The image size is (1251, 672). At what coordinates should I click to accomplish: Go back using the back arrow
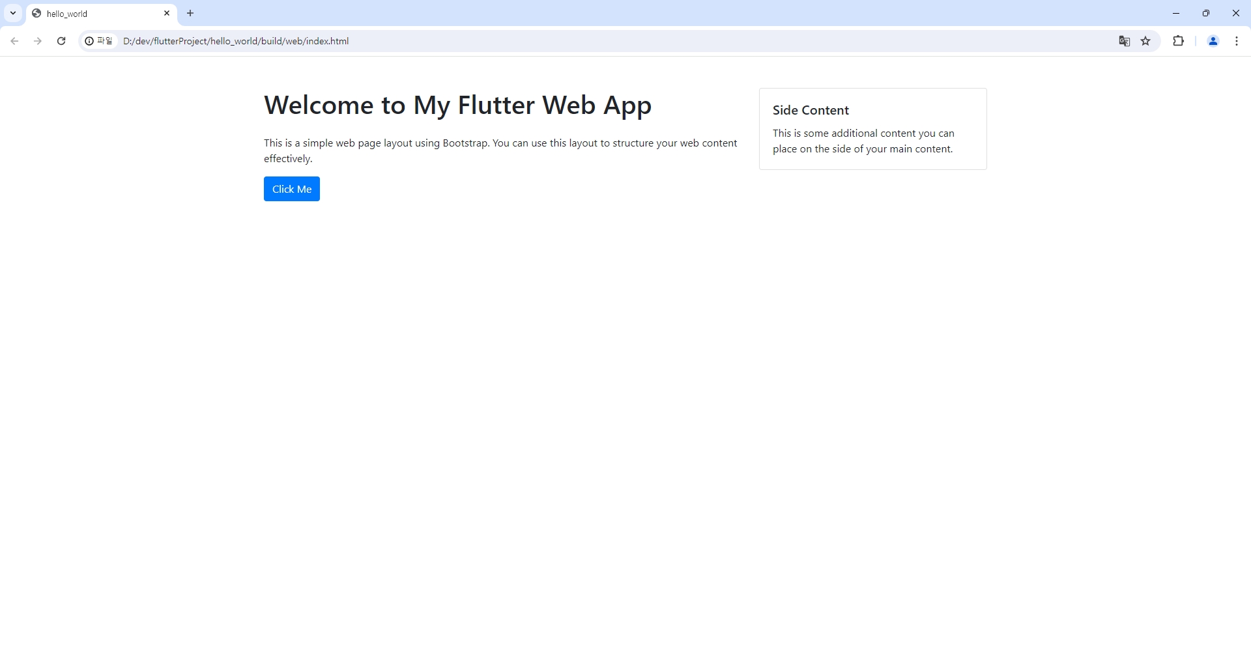point(14,41)
